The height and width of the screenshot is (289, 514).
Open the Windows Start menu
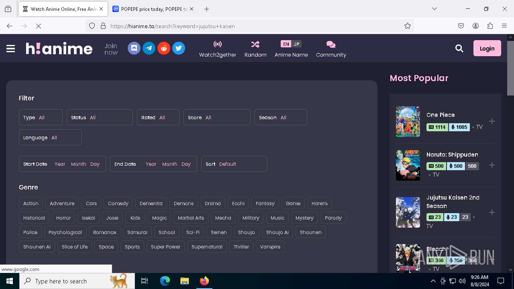coord(10,281)
